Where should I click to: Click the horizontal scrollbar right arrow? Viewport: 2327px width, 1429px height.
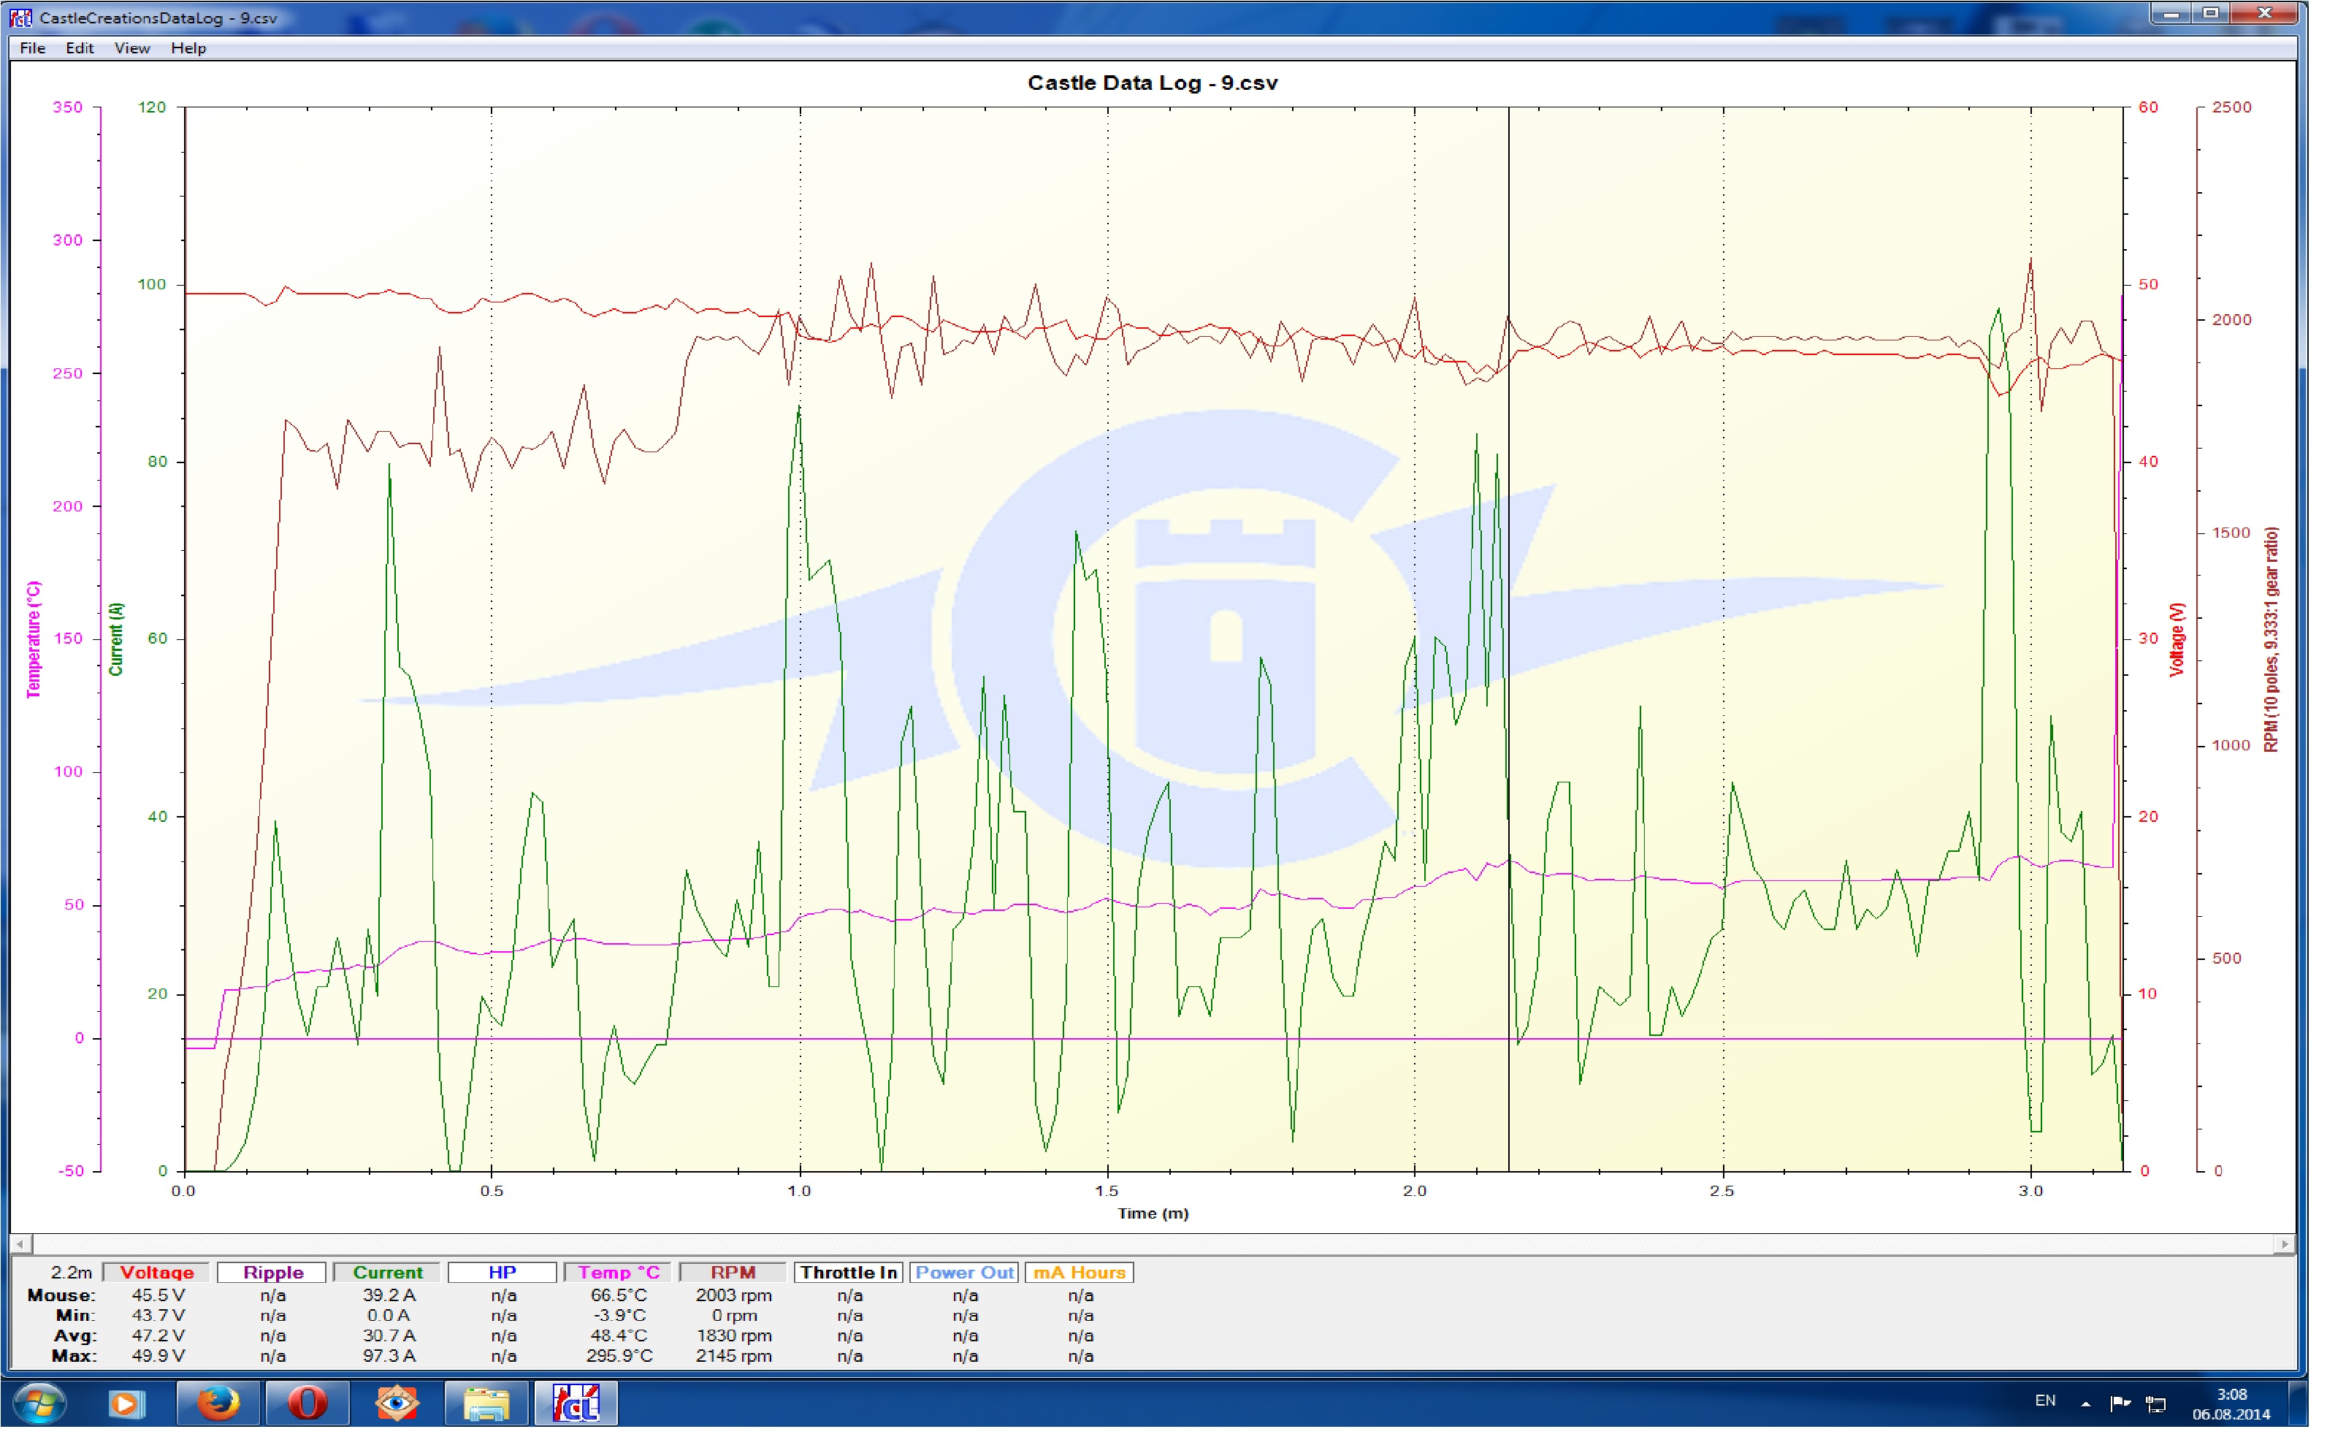(2285, 1243)
